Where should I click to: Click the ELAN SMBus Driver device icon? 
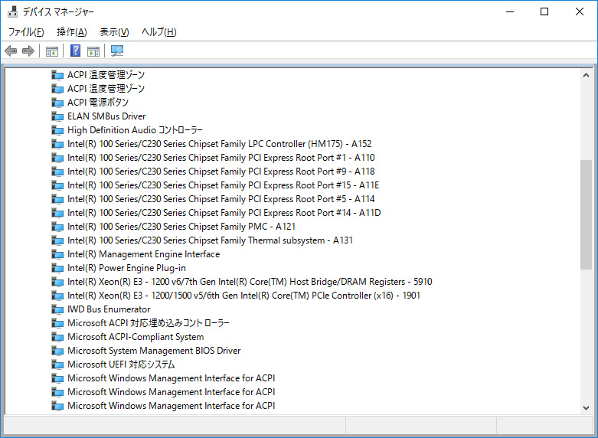click(x=57, y=116)
